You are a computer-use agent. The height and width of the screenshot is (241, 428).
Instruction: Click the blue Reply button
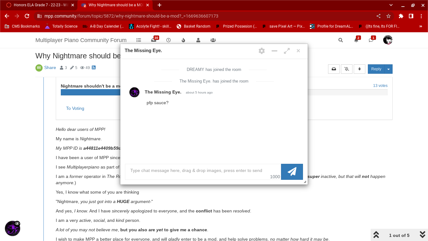pos(376,69)
